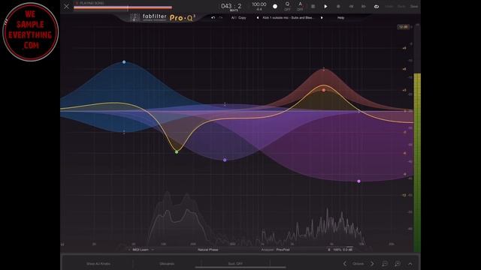Open the arrow dropdown beside MIDI Learn
The image size is (481, 270).
coord(153,250)
